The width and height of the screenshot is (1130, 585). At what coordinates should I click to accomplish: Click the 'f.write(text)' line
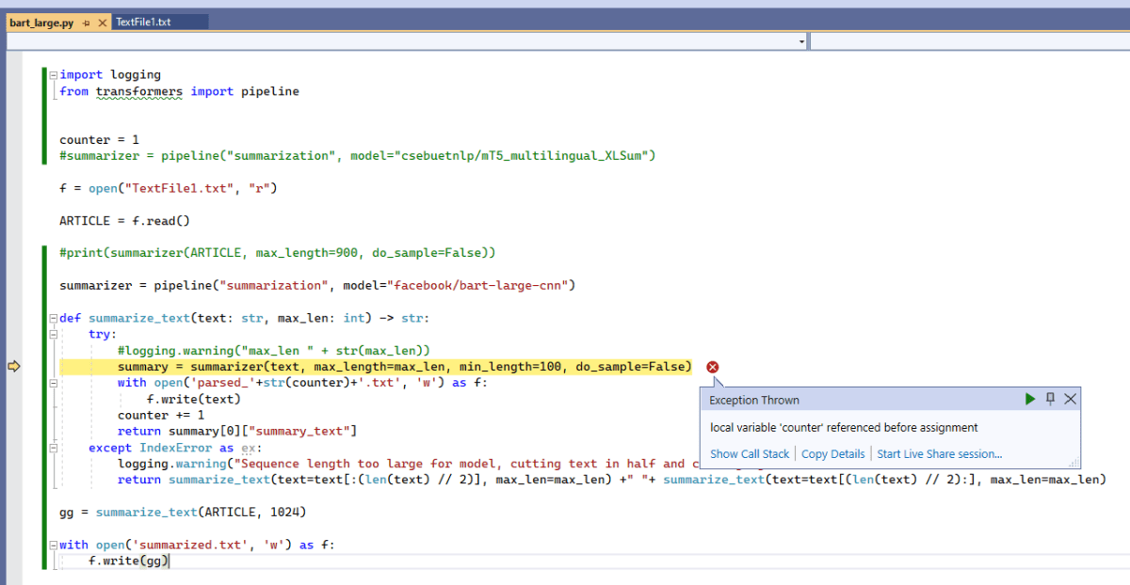pos(193,399)
